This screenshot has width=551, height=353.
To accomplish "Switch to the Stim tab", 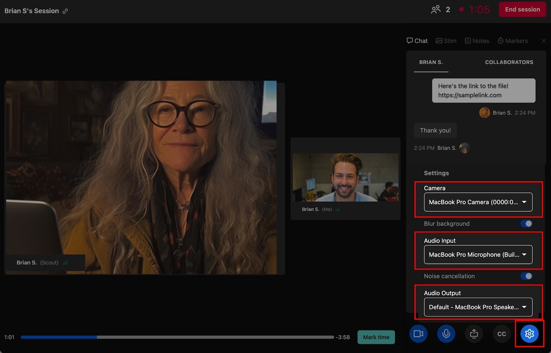I will tap(446, 41).
